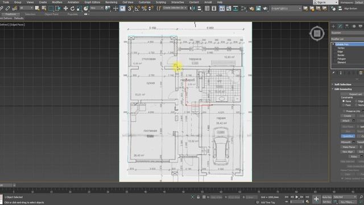Open Select by Name dialog icon
The height and width of the screenshot is (205, 364).
(44, 9)
